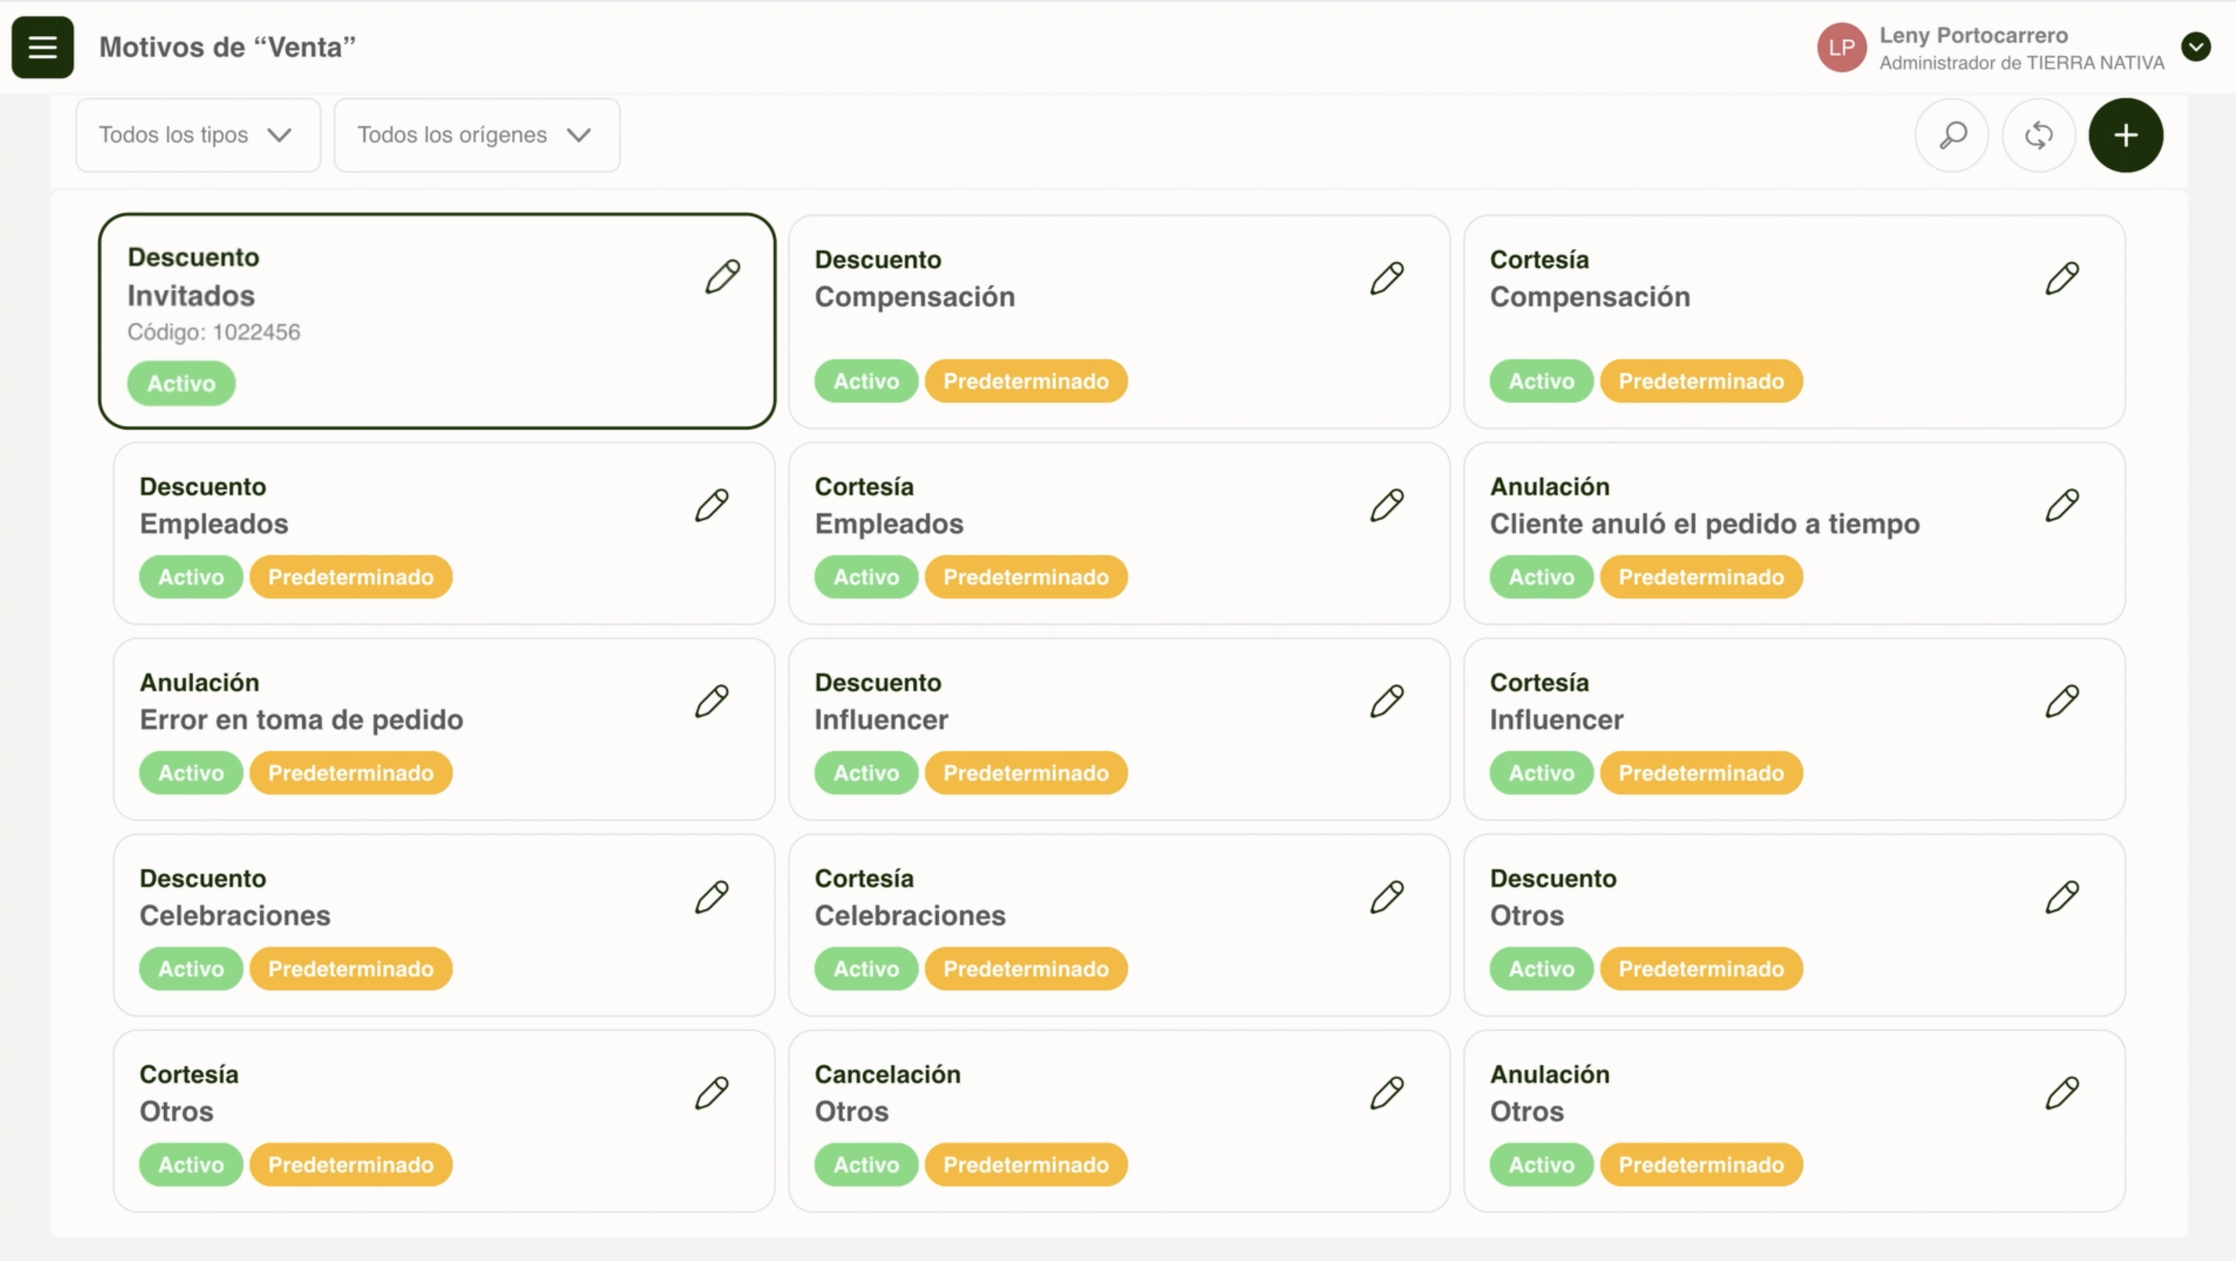Open the Todos los orígenes dropdown
Viewport: 2236px width, 1261px height.
pos(477,135)
